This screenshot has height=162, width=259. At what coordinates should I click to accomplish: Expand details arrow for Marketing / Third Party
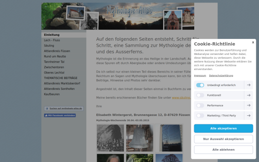point(249,115)
